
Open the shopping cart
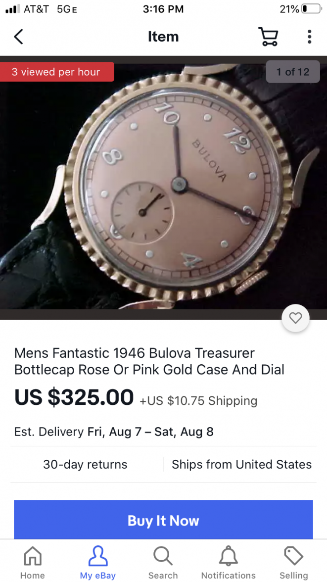[x=268, y=37]
